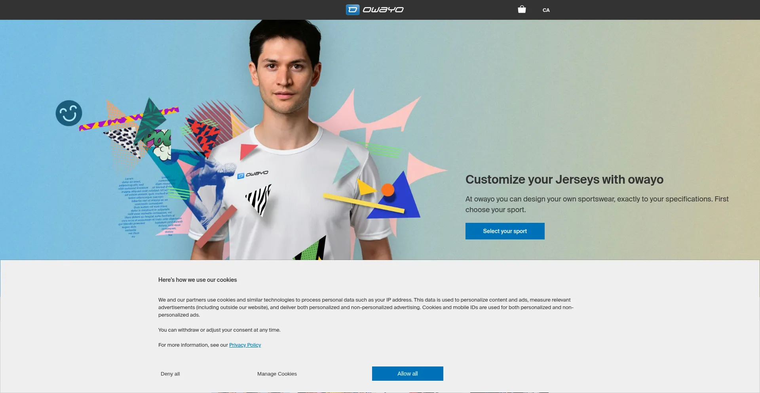
Task: Click the smiley face icon on banner
Action: (69, 113)
